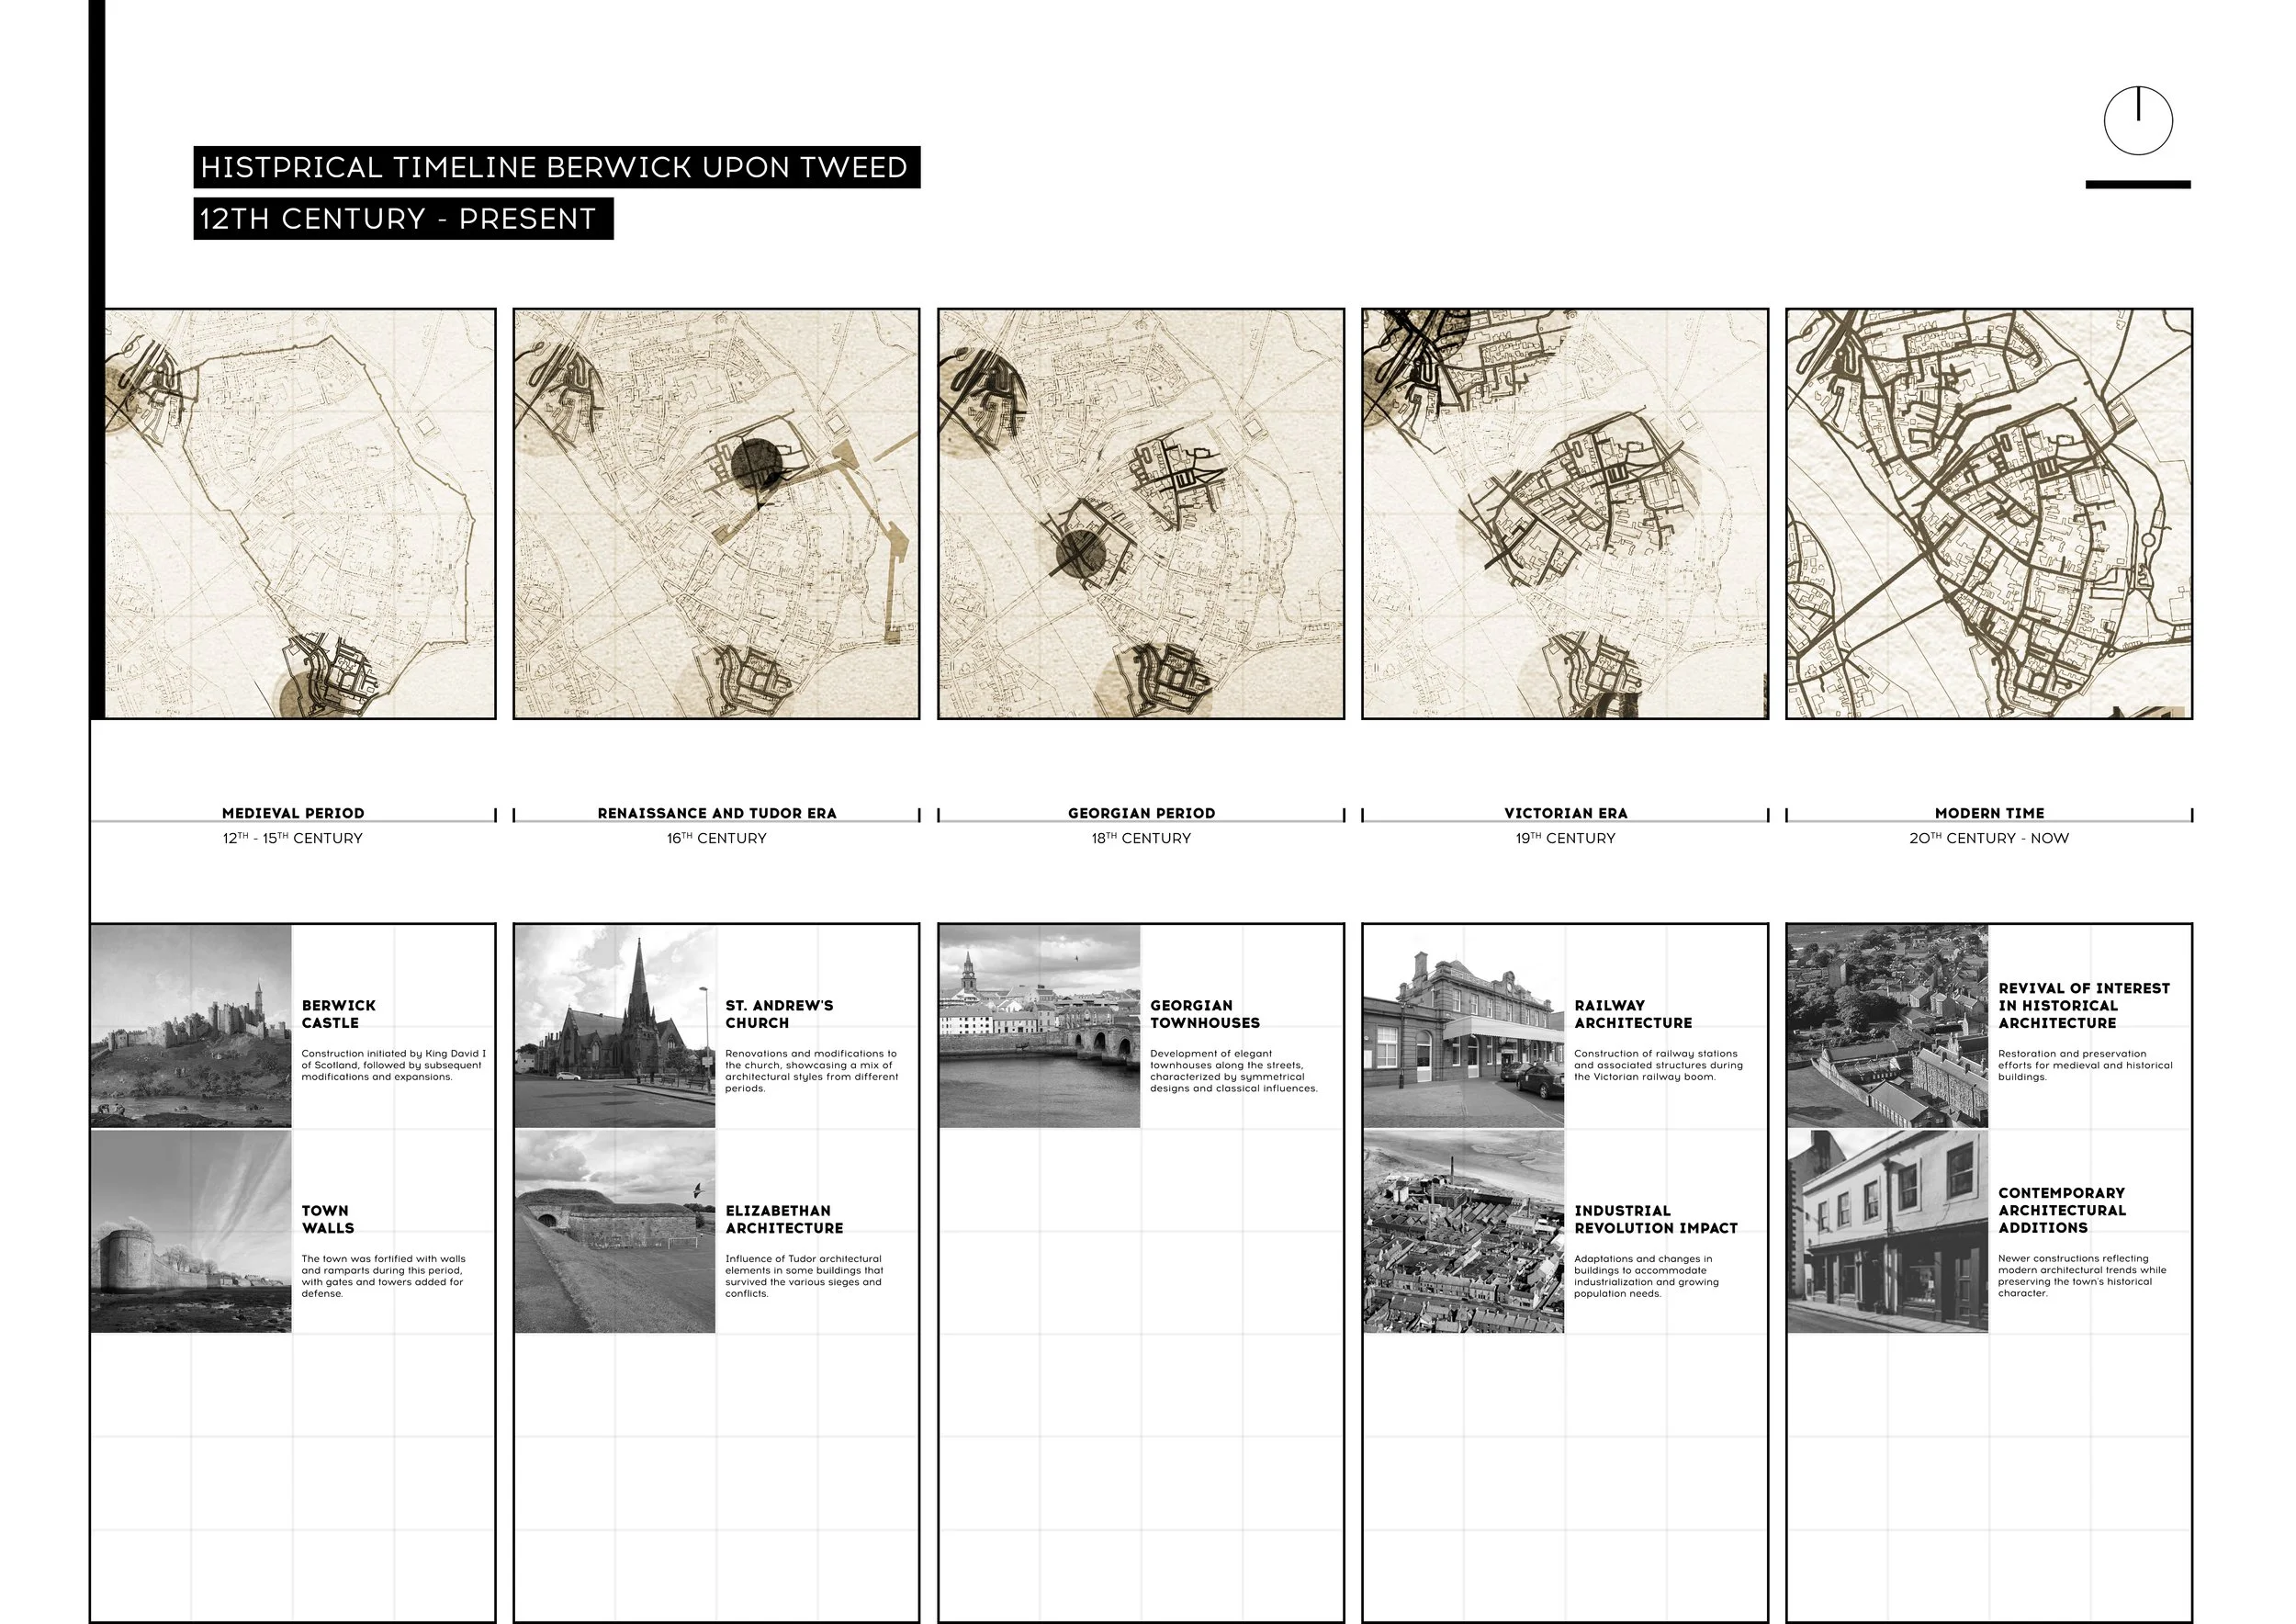Click the Medieval Period map panel

pyautogui.click(x=299, y=513)
